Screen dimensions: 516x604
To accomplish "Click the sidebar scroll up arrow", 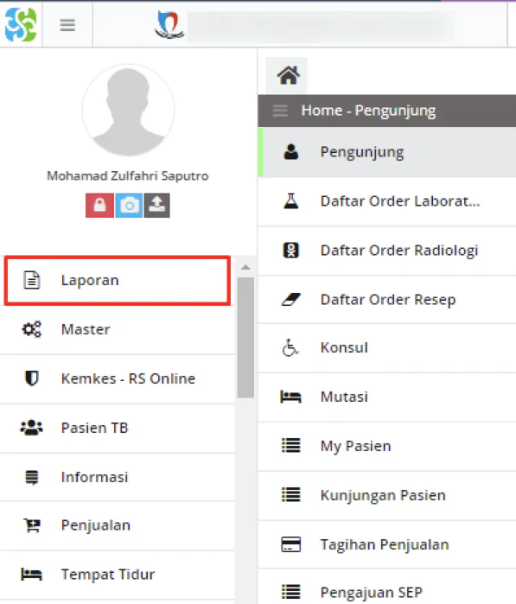I will (x=245, y=267).
